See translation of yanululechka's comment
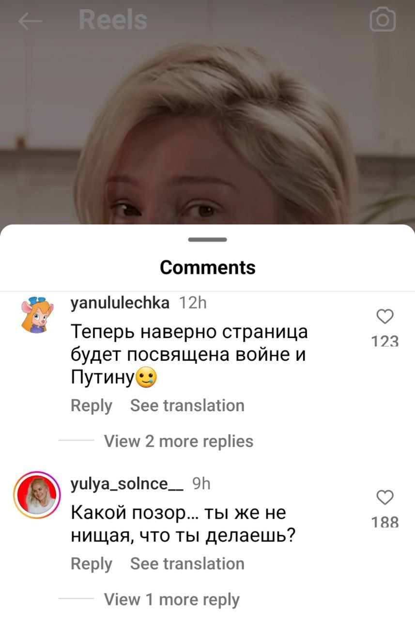 point(187,405)
